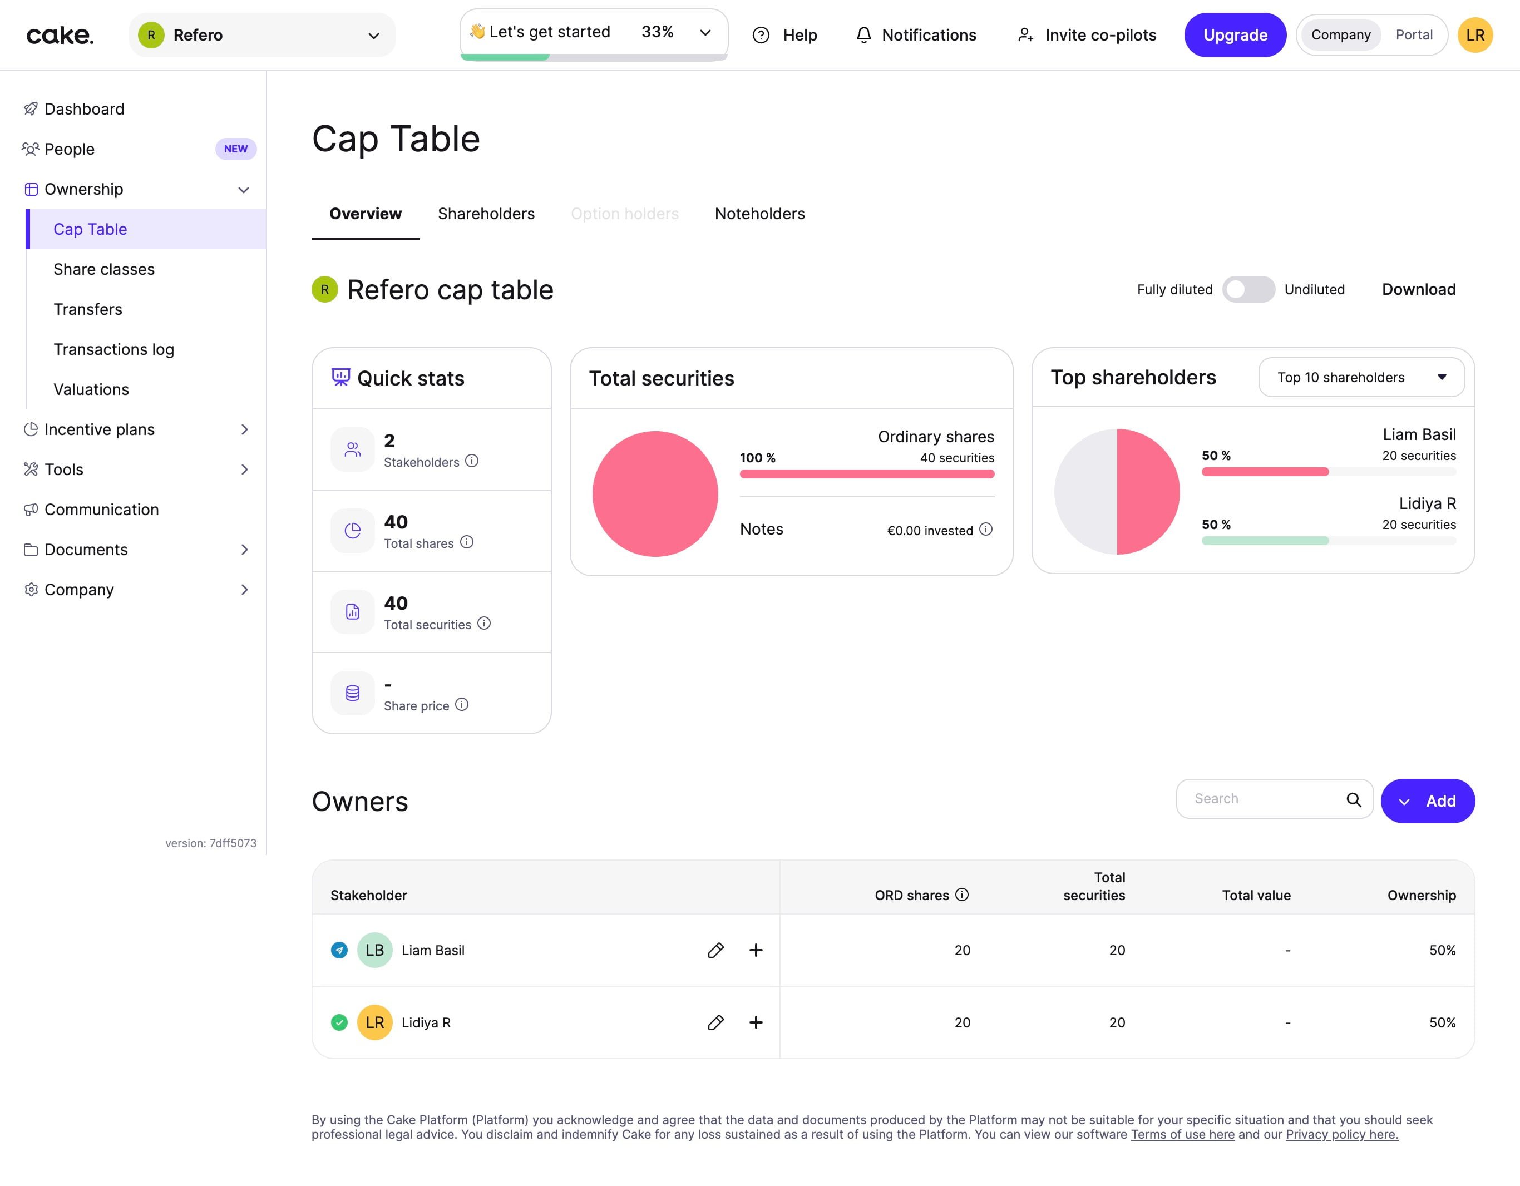
Task: Open Top 10 shareholders dropdown
Action: pos(1361,377)
